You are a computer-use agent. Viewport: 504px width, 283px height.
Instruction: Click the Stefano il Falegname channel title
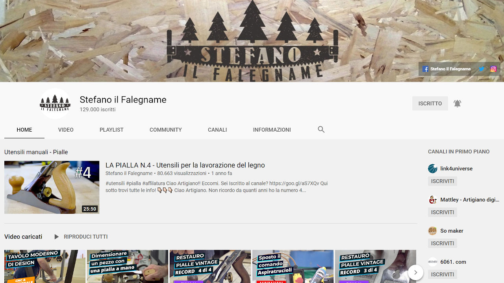click(x=123, y=100)
